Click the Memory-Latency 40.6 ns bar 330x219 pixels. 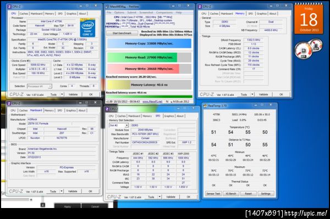149,85
